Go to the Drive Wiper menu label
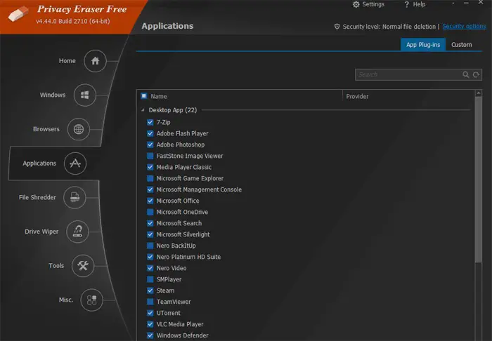The width and height of the screenshot is (492, 341). point(41,232)
